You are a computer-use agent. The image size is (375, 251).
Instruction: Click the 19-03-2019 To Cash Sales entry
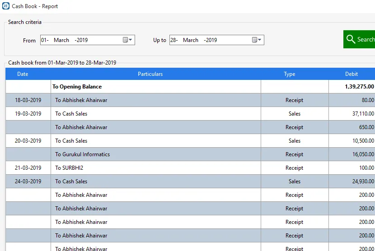click(x=71, y=114)
